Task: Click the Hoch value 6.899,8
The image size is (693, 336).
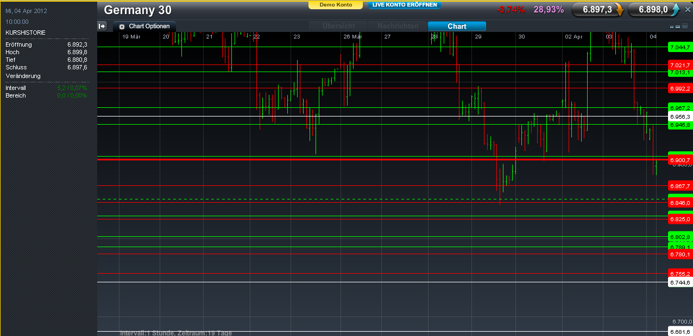Action: click(77, 52)
